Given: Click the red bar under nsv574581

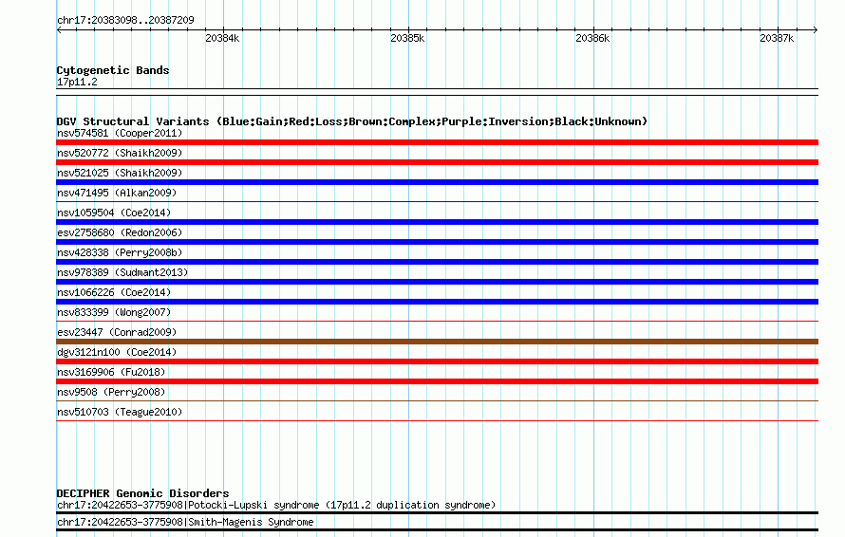Looking at the screenshot, I should [x=437, y=142].
